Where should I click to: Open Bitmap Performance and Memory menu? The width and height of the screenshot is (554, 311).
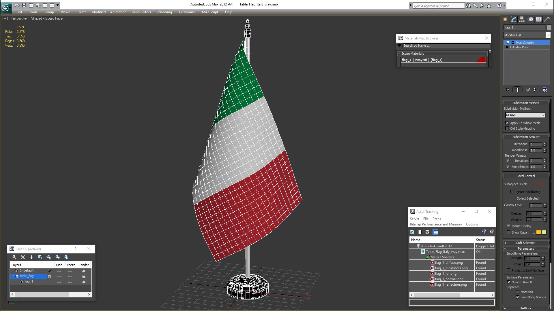[x=436, y=224]
